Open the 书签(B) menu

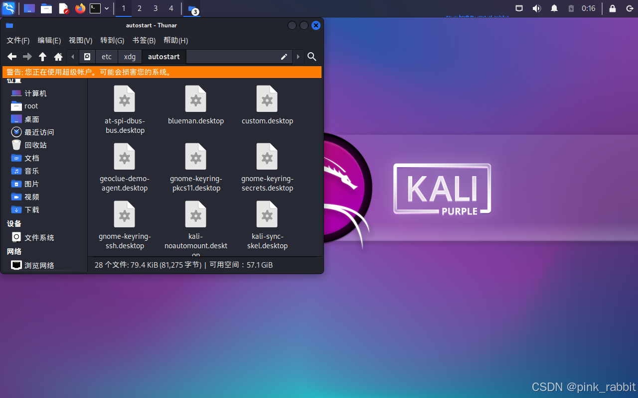pos(144,40)
